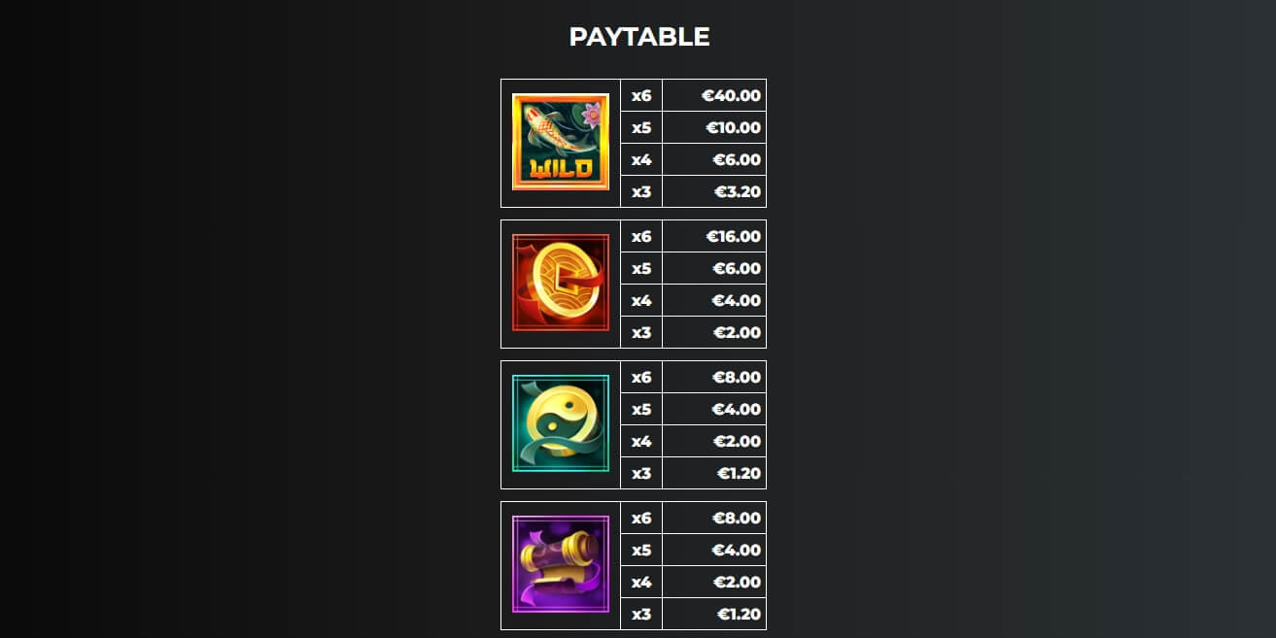This screenshot has height=638, width=1276.
Task: Click the x6 multiplier in the Wild row
Action: click(x=641, y=95)
